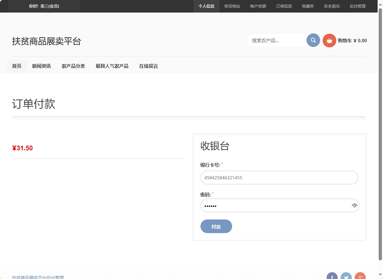Click the Twitter icon in the footer
Screen dimensions: 383x279
click(x=346, y=276)
